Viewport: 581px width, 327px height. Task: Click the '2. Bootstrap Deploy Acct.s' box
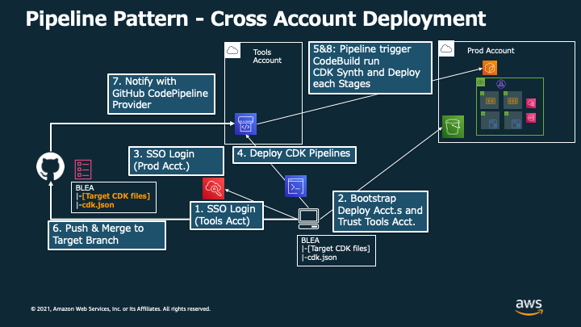[381, 212]
